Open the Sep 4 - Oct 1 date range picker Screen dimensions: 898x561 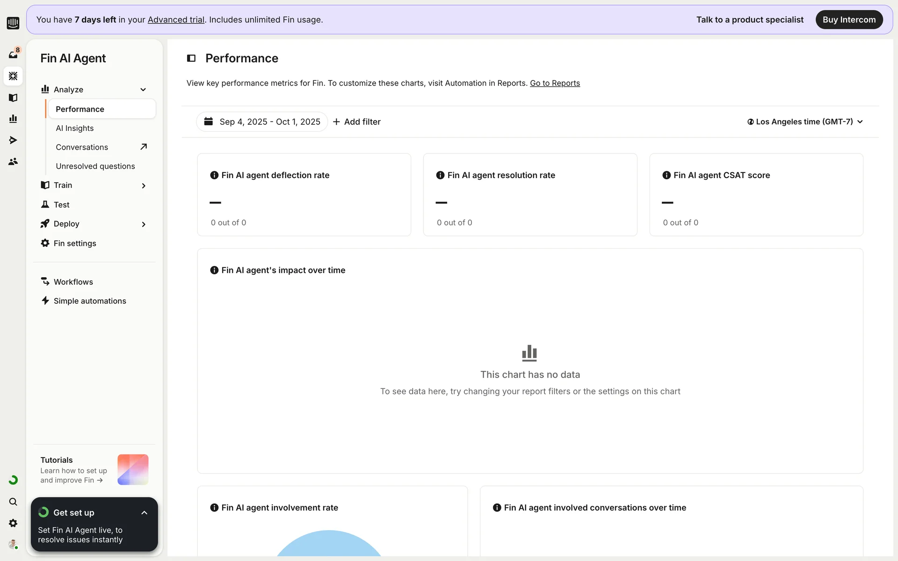[x=262, y=122]
